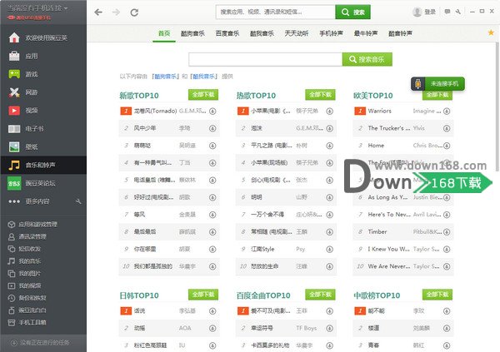
Task: Follow the 酷我音乐 provider link
Action: point(204,77)
